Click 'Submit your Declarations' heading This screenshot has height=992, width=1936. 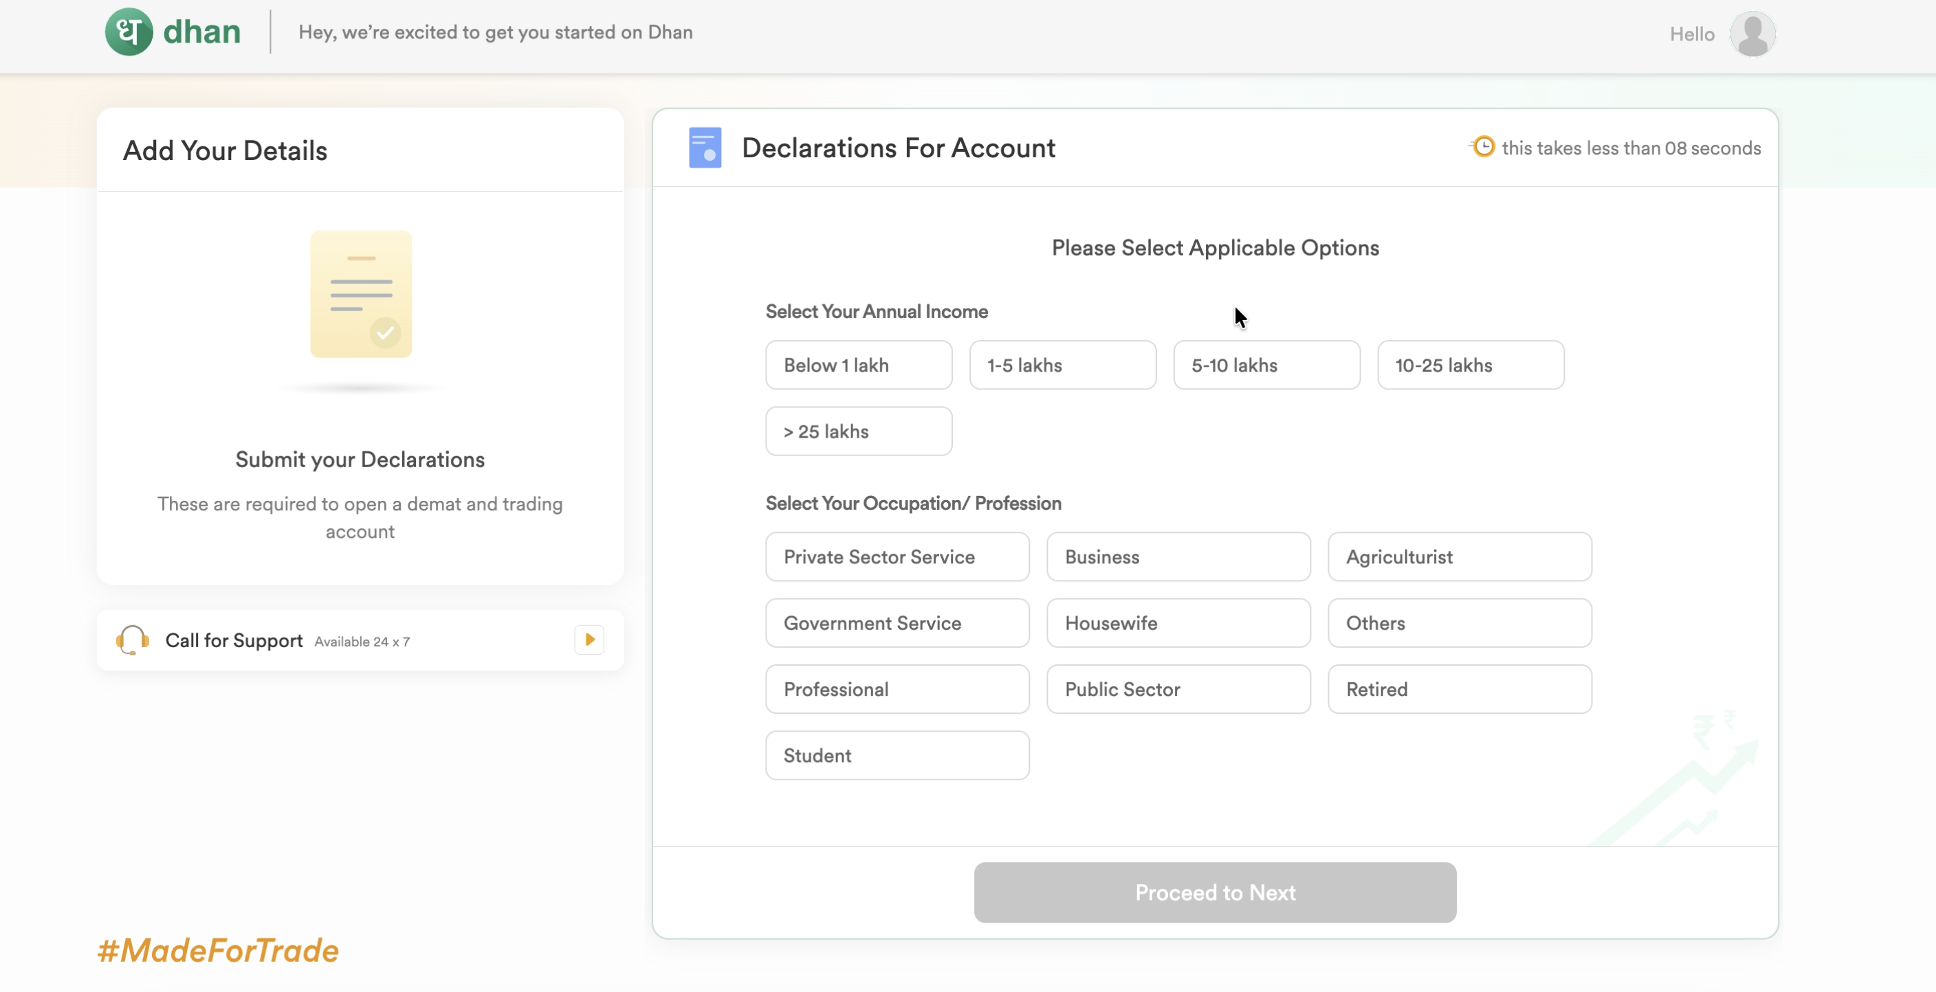360,460
